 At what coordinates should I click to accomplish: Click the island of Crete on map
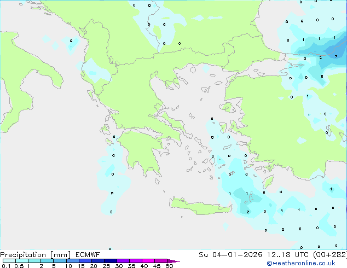200,206
